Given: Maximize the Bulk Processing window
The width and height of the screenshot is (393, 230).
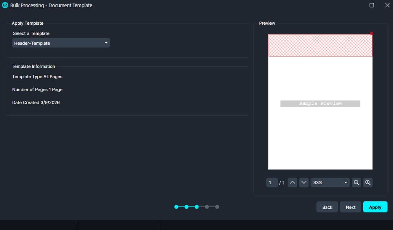Looking at the screenshot, I should click(x=372, y=5).
